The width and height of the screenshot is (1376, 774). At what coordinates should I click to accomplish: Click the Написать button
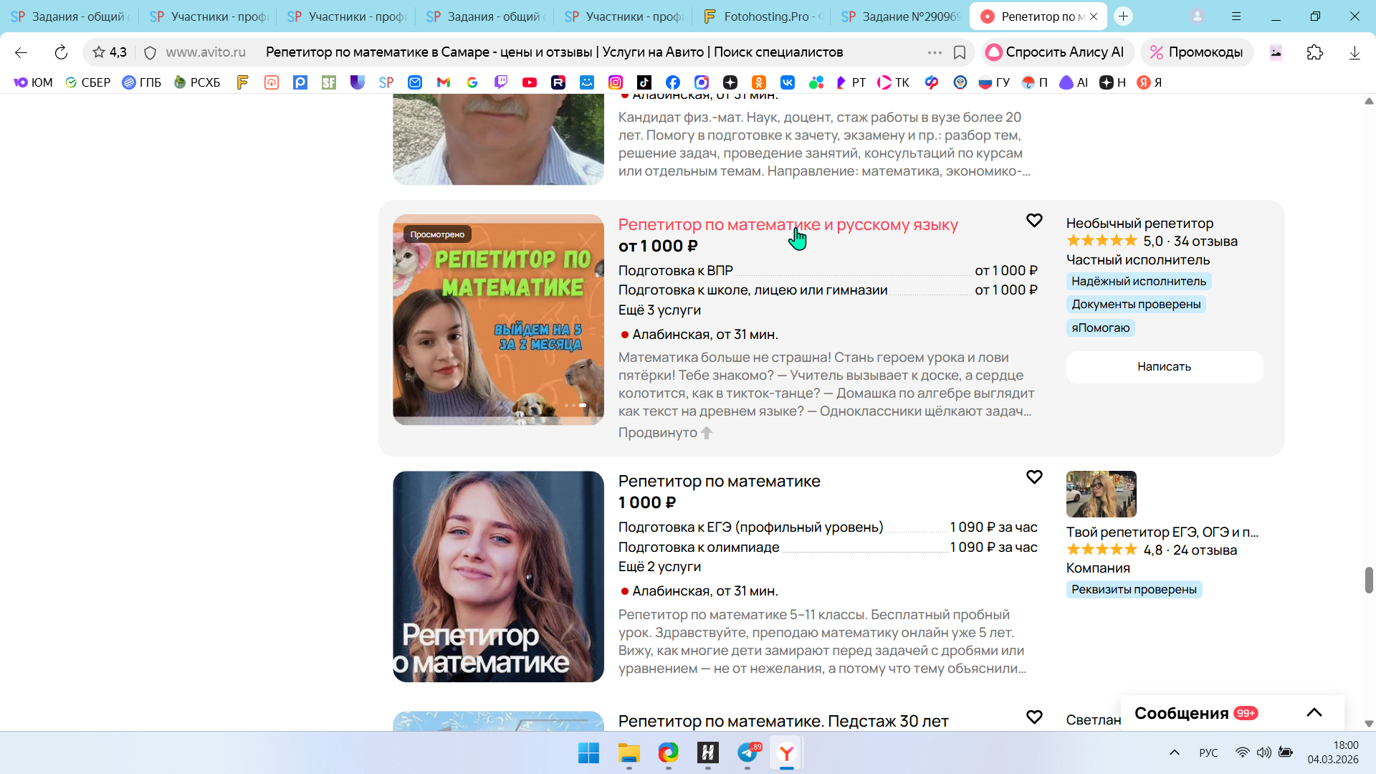point(1164,366)
